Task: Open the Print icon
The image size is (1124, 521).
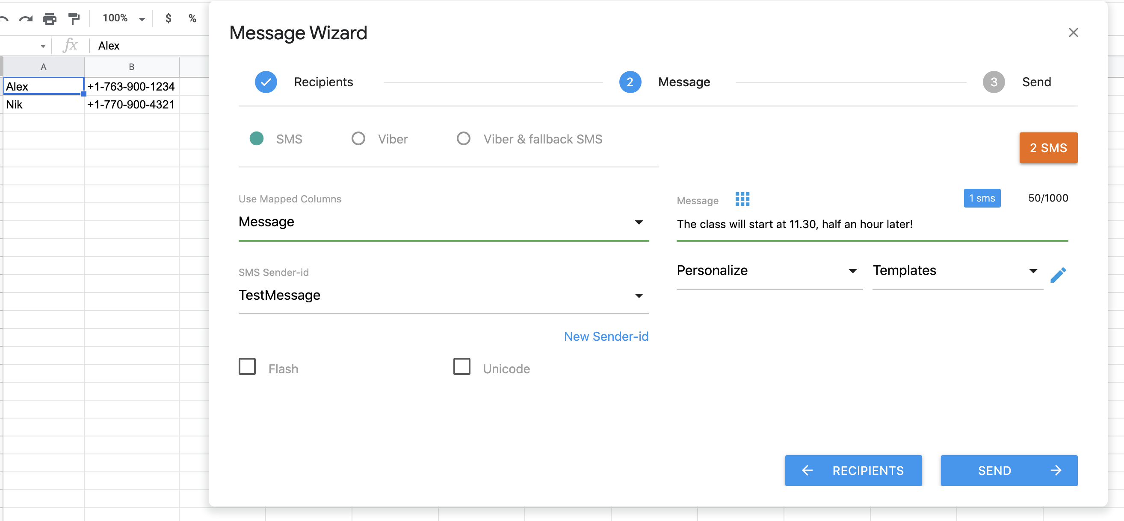Action: tap(49, 18)
